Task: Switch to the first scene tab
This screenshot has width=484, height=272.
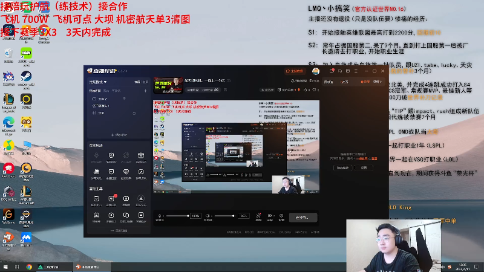Action: [x=95, y=91]
